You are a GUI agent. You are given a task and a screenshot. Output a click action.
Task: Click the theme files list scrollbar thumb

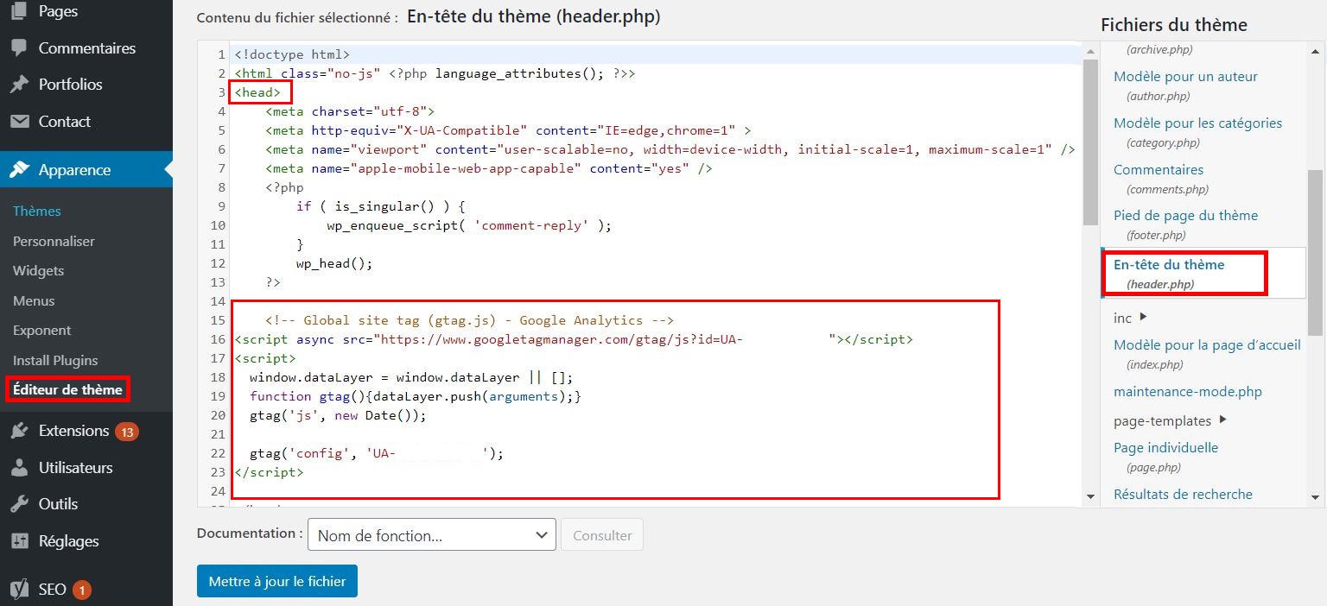point(1316,252)
